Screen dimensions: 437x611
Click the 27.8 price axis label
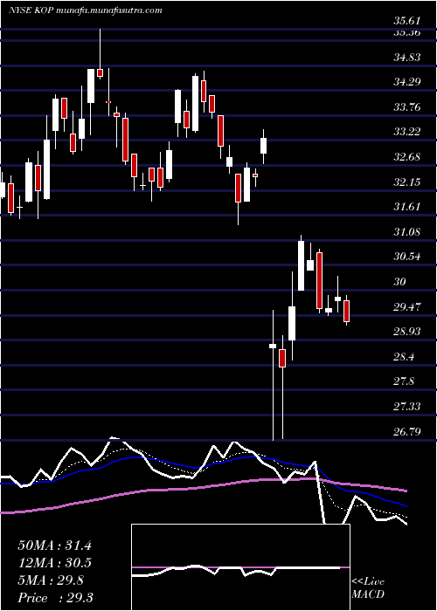[404, 381]
